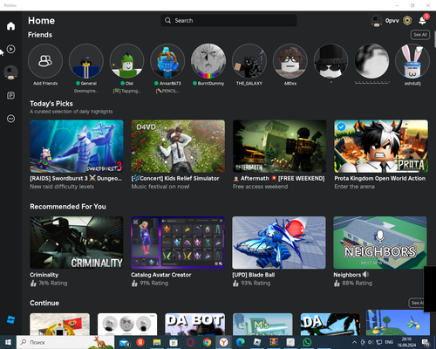Open the chat list icon in sidebar
Viewport: 436px width, 349px height.
click(10, 95)
